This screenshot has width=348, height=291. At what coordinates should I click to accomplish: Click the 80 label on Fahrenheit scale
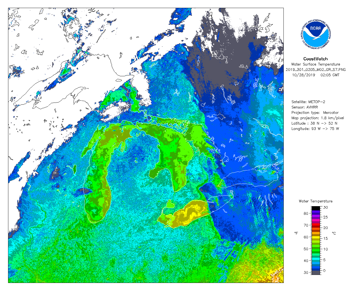coord(306,213)
